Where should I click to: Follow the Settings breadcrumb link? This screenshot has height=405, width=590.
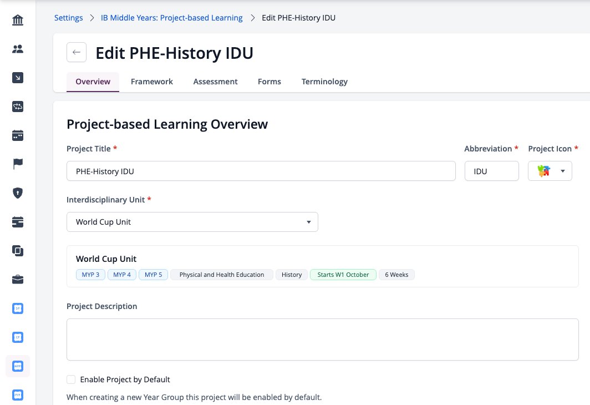click(x=69, y=18)
